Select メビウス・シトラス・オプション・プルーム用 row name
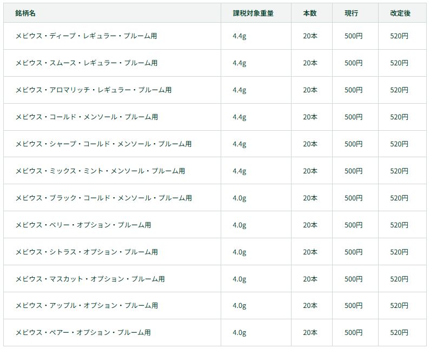This screenshot has width=430, height=349. pos(86,252)
